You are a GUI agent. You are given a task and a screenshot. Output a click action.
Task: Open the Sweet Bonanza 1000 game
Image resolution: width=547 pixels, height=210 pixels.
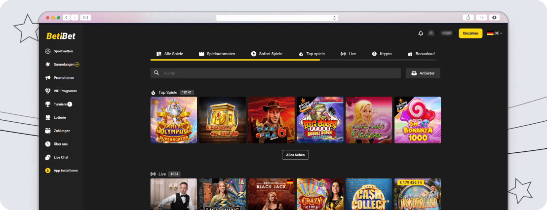point(418,120)
